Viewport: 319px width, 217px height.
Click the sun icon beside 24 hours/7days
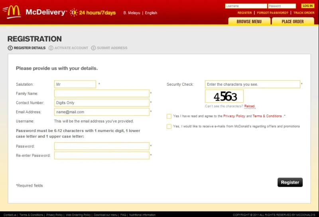pos(74,13)
